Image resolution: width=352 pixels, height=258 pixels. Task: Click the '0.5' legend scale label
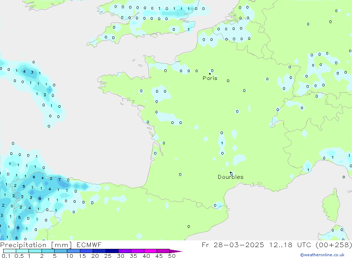pos(19,256)
